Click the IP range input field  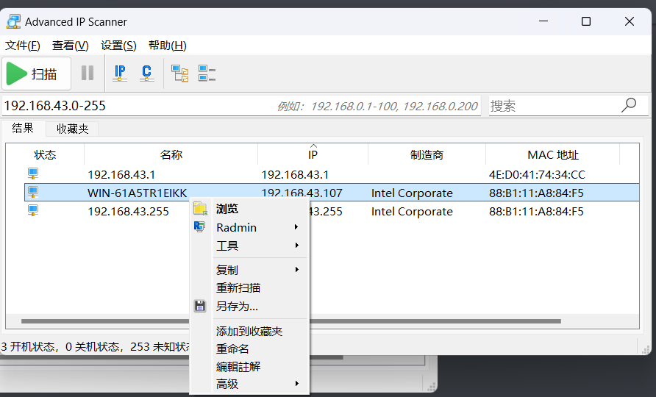[x=241, y=105]
